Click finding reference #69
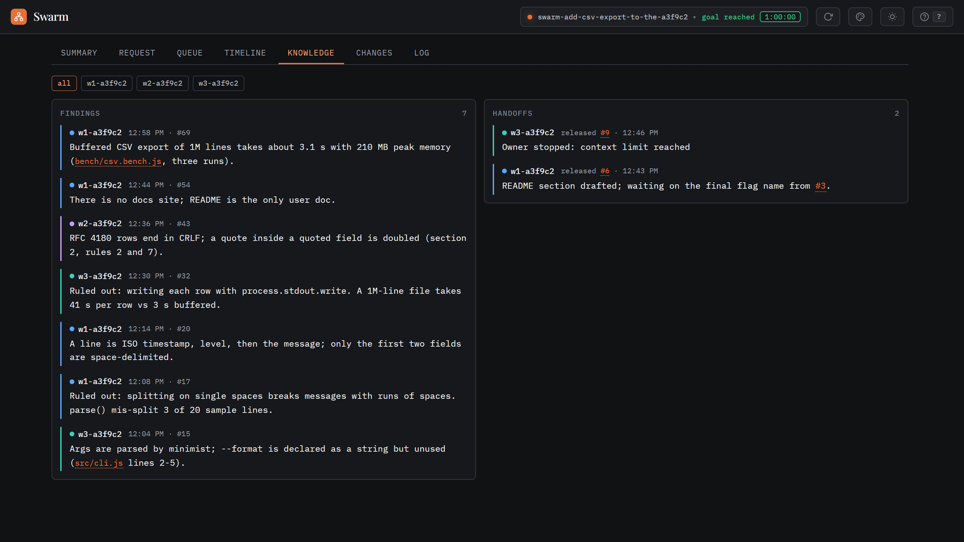The height and width of the screenshot is (542, 964). point(183,133)
